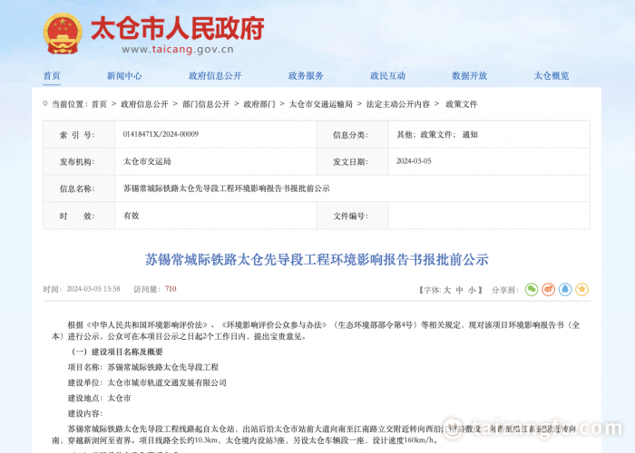Click the 时效 label cell
This screenshot has width=635, height=453.
(x=79, y=216)
